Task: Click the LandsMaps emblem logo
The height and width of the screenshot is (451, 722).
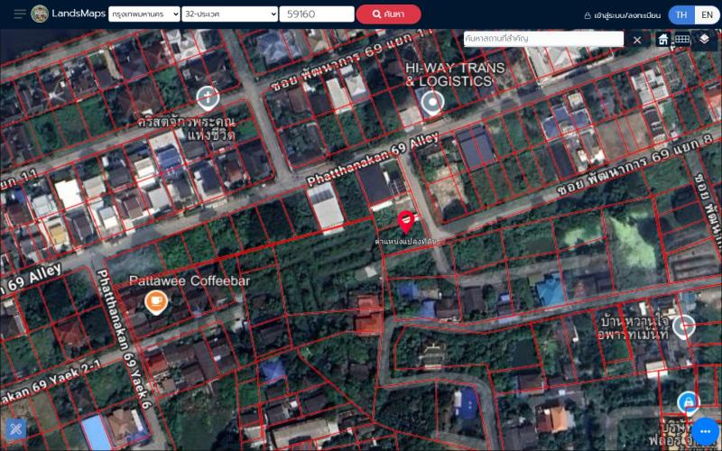Action: click(x=40, y=14)
